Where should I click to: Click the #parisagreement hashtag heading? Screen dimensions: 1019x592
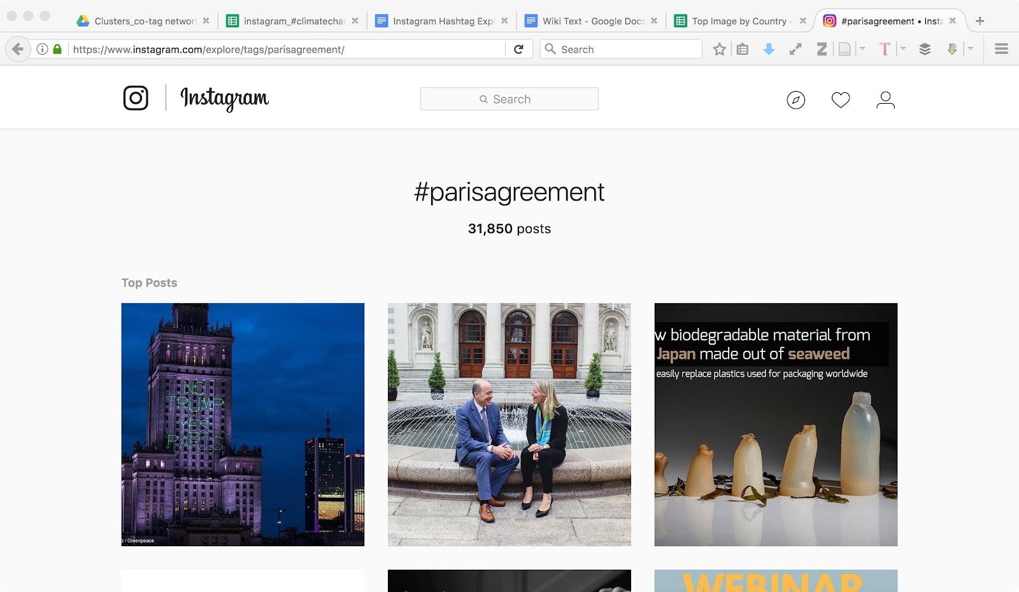[509, 192]
